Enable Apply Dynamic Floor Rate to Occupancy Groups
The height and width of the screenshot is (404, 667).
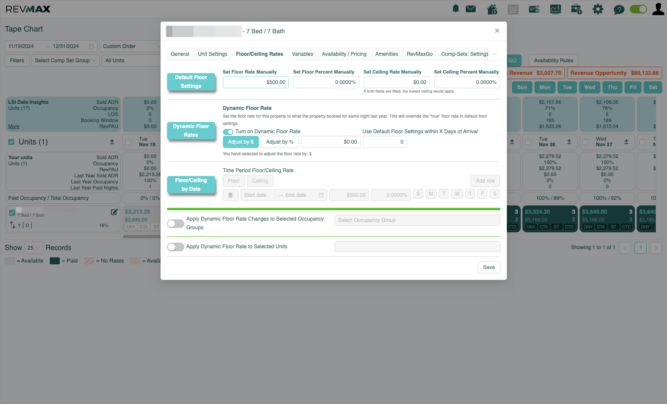(176, 224)
